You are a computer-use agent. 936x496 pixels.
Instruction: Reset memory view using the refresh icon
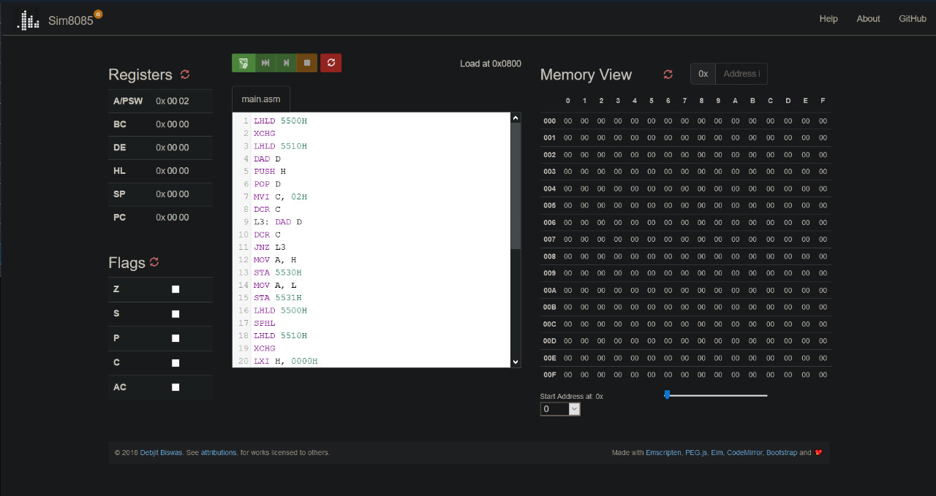pos(668,75)
